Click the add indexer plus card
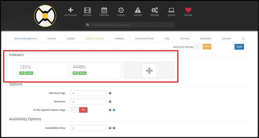The width and height of the screenshot is (259, 138). click(149, 70)
